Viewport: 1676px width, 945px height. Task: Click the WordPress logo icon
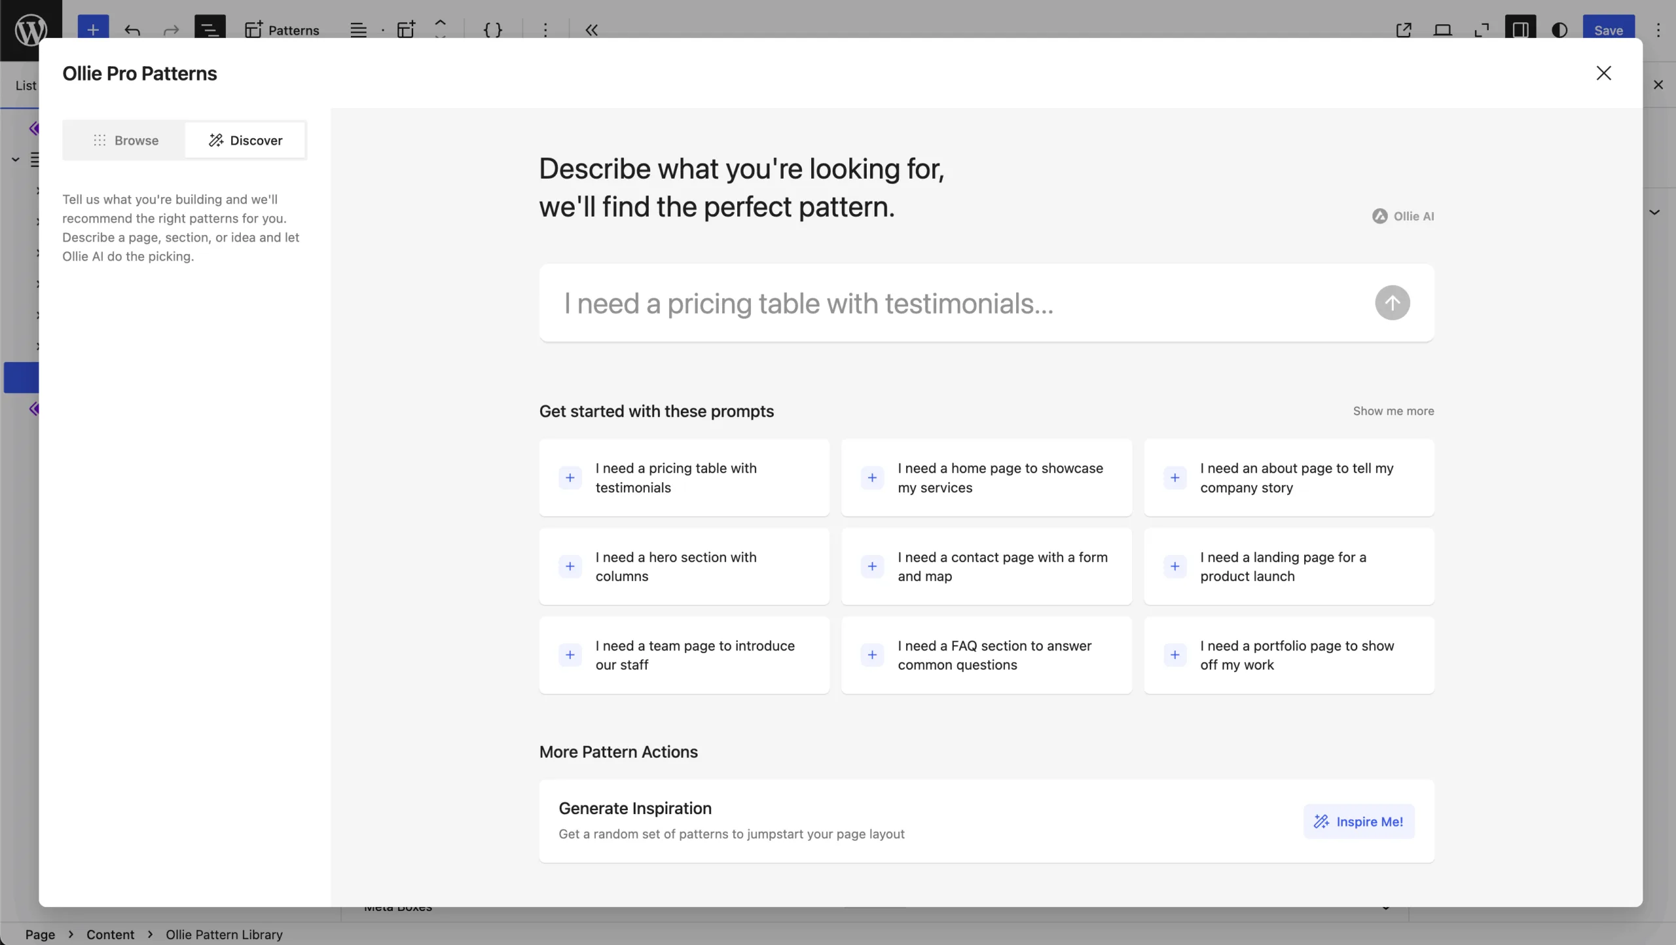31,30
